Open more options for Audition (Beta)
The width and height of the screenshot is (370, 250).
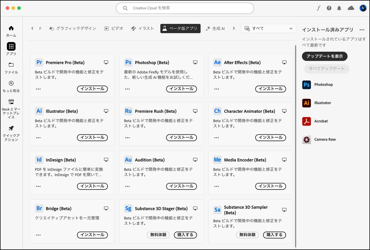coord(127,186)
